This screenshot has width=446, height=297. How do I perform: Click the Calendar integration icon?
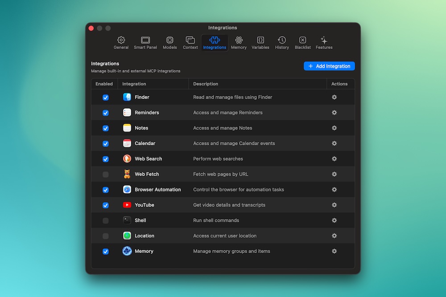pos(127,143)
